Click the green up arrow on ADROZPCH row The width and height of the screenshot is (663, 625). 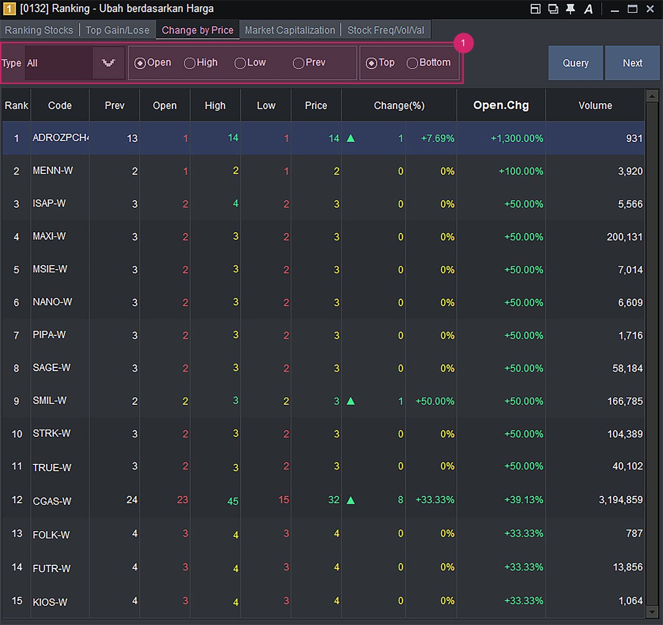pyautogui.click(x=351, y=138)
